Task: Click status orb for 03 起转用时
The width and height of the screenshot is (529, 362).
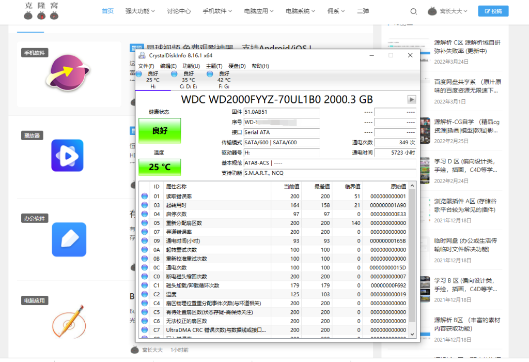Action: (145, 205)
